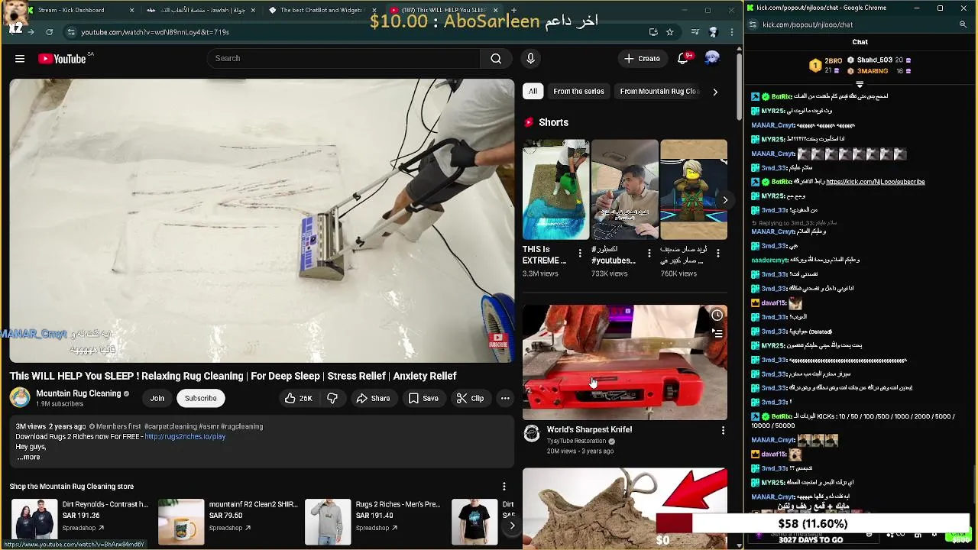Viewport: 978px width, 550px height.
Task: Select the From Mountain Rug Cleaning chip
Action: tap(659, 91)
